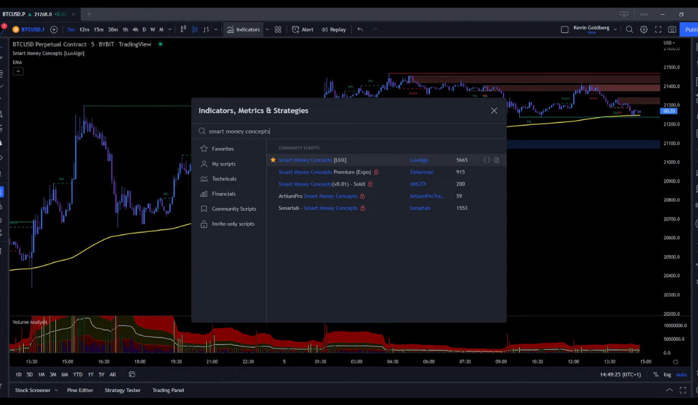Open the Pine Editor tab
The height and width of the screenshot is (405, 698).
pyautogui.click(x=80, y=390)
